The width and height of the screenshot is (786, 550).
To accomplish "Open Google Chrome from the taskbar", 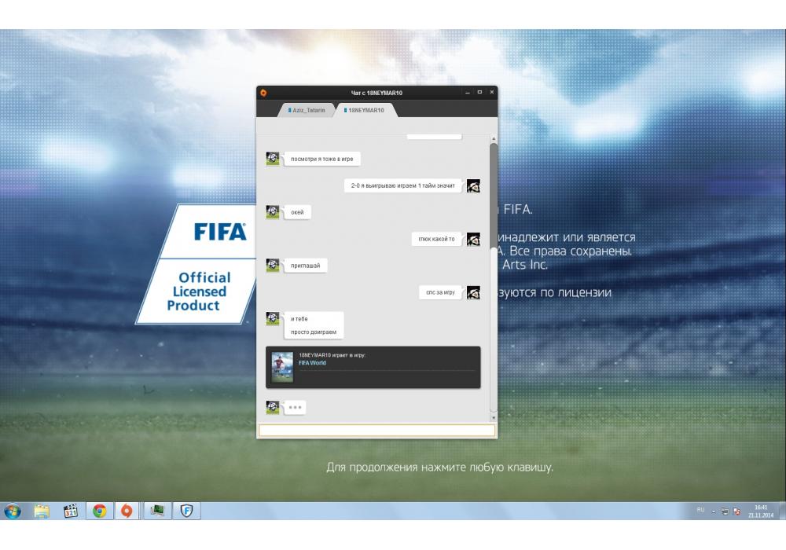I will click(99, 511).
